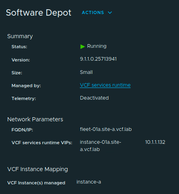This screenshot has width=179, height=194.
Task: Click the Summary section heading
Action: coord(20,37)
